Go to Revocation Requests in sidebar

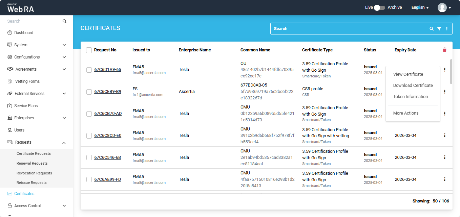pyautogui.click(x=34, y=173)
